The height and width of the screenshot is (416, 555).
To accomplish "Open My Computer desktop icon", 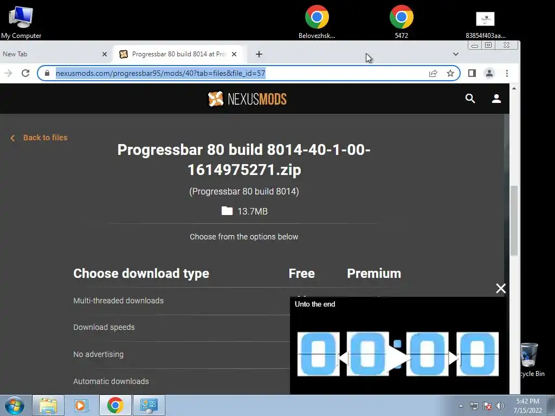I will pos(21,22).
